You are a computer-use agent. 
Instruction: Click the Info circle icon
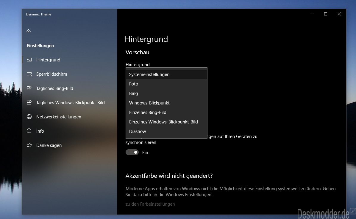pos(29,131)
